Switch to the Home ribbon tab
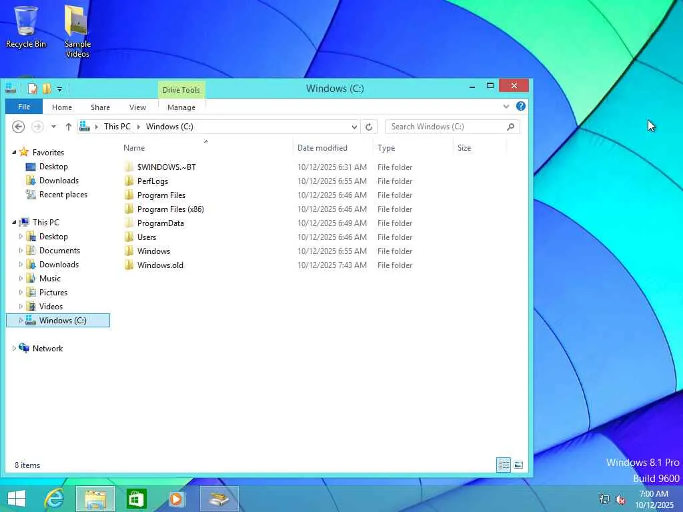Image resolution: width=683 pixels, height=512 pixels. pyautogui.click(x=62, y=107)
